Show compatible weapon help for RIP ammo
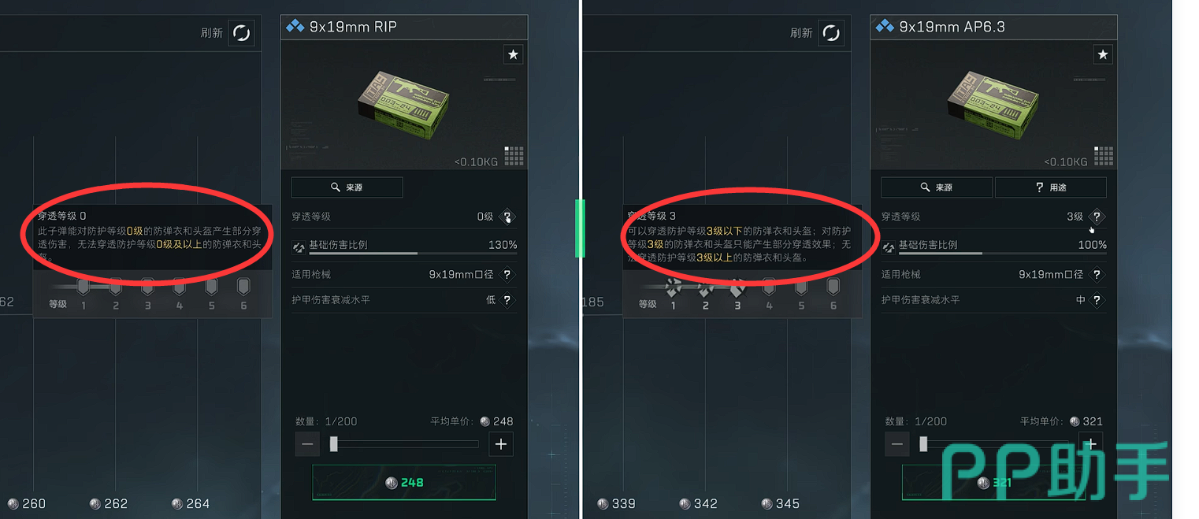The height and width of the screenshot is (519, 1199). pyautogui.click(x=507, y=275)
